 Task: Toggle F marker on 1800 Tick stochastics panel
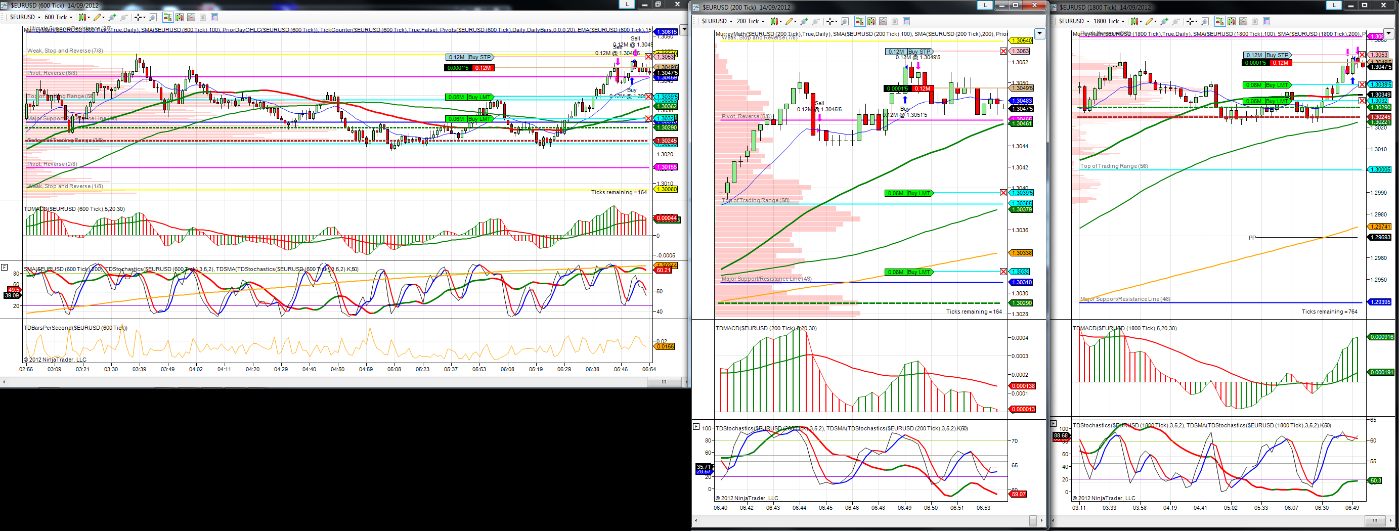point(1053,423)
